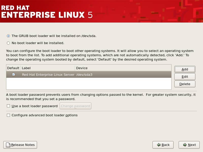203x152 pixels.
Task: Click the 'Device' column header
Action: (x=123, y=68)
